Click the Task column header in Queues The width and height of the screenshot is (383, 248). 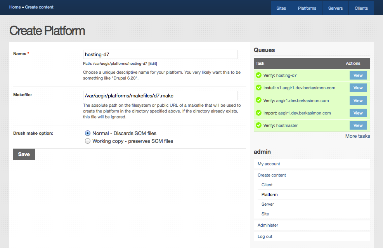[x=260, y=63]
